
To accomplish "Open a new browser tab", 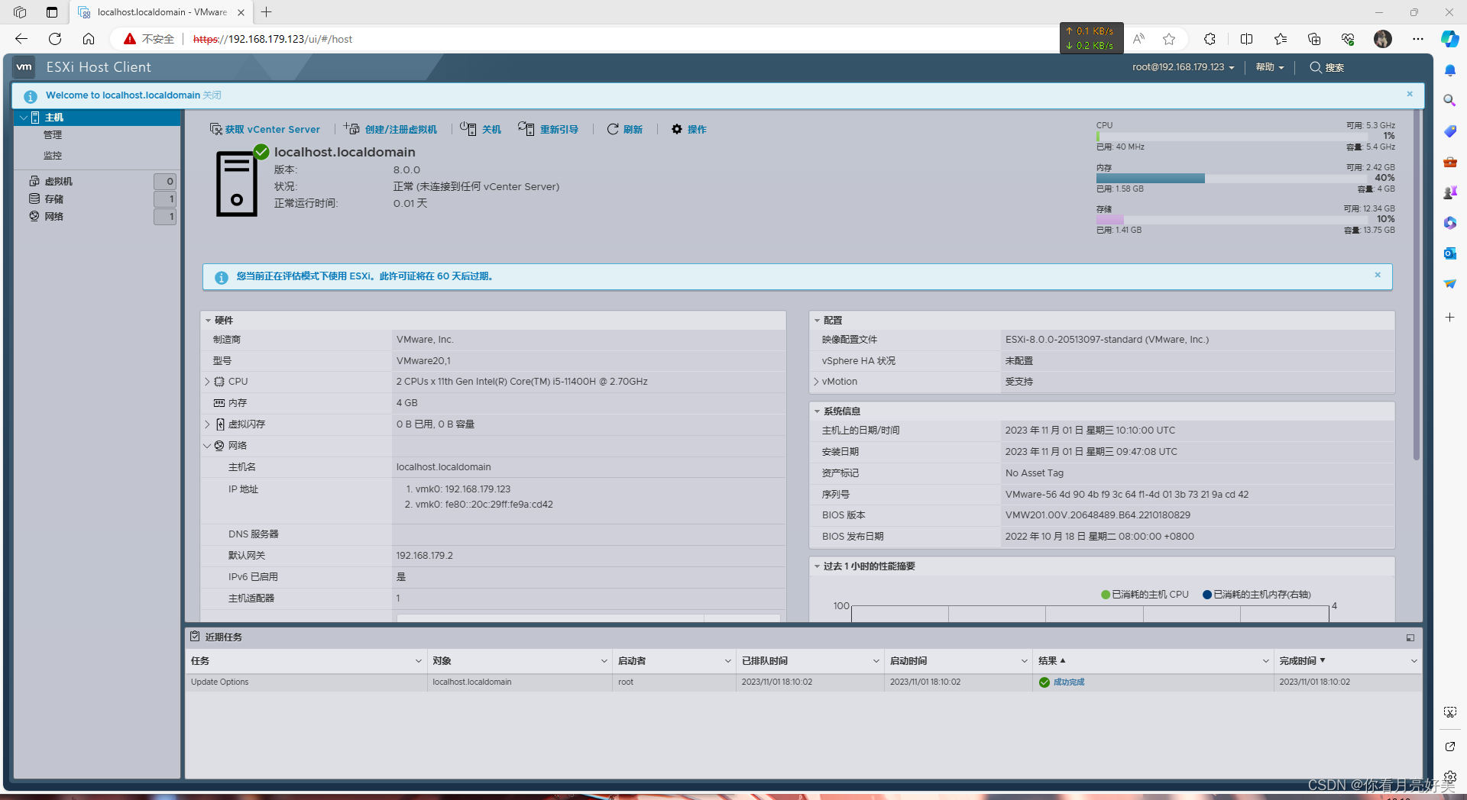I will pyautogui.click(x=266, y=12).
